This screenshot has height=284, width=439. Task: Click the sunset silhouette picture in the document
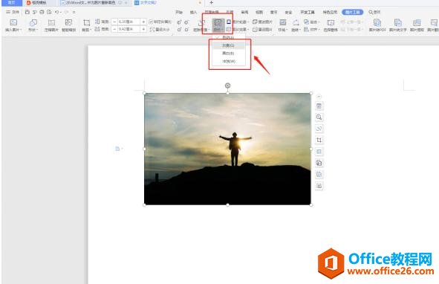pos(227,149)
